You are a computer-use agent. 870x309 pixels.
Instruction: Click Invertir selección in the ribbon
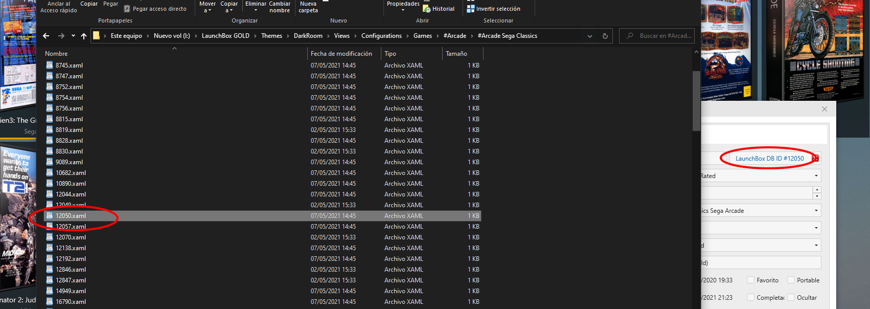coord(493,9)
